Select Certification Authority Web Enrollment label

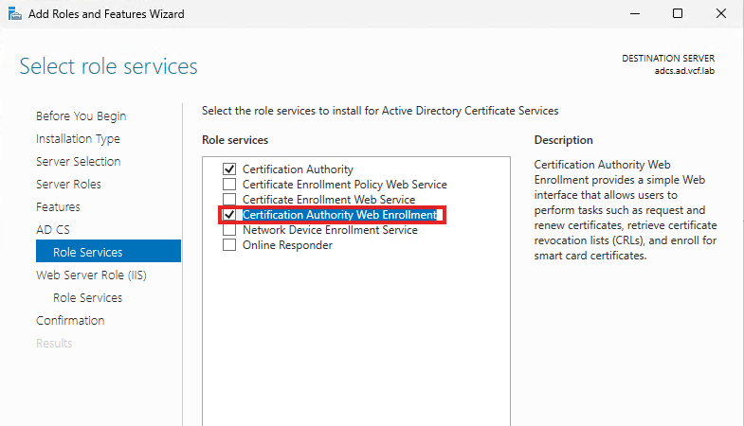pyautogui.click(x=339, y=215)
